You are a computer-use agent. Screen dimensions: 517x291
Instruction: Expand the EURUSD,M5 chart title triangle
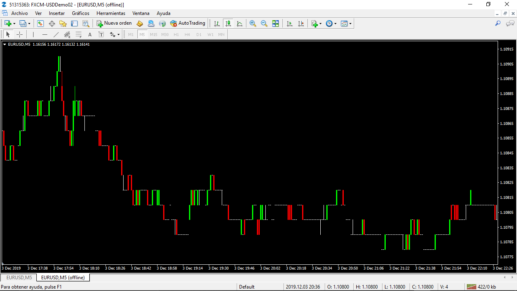point(4,44)
